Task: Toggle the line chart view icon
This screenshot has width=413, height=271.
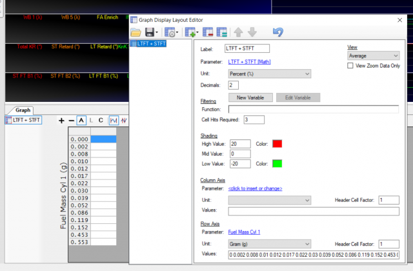Action: point(112,121)
